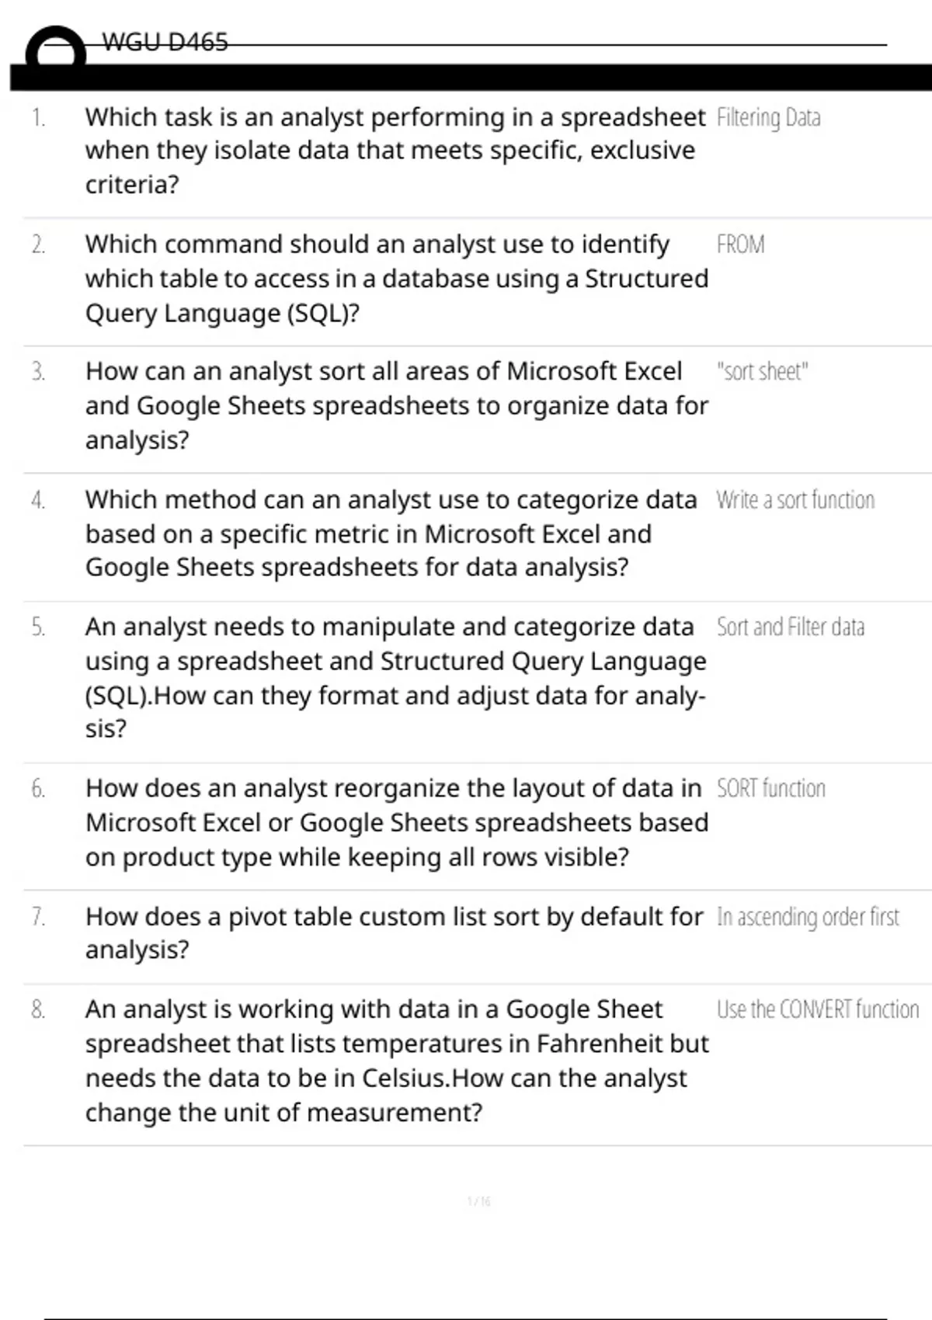Click the "Use the CONVERT function" answer

(817, 1009)
